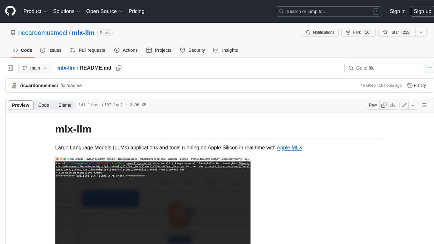Open commit 4e4a0eb

[368, 86]
